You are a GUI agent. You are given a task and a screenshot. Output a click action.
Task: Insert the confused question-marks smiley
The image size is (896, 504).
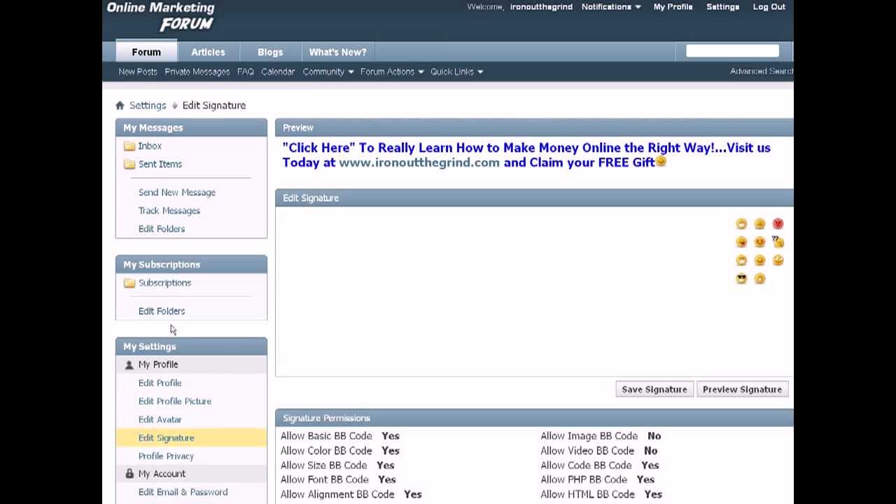778,242
